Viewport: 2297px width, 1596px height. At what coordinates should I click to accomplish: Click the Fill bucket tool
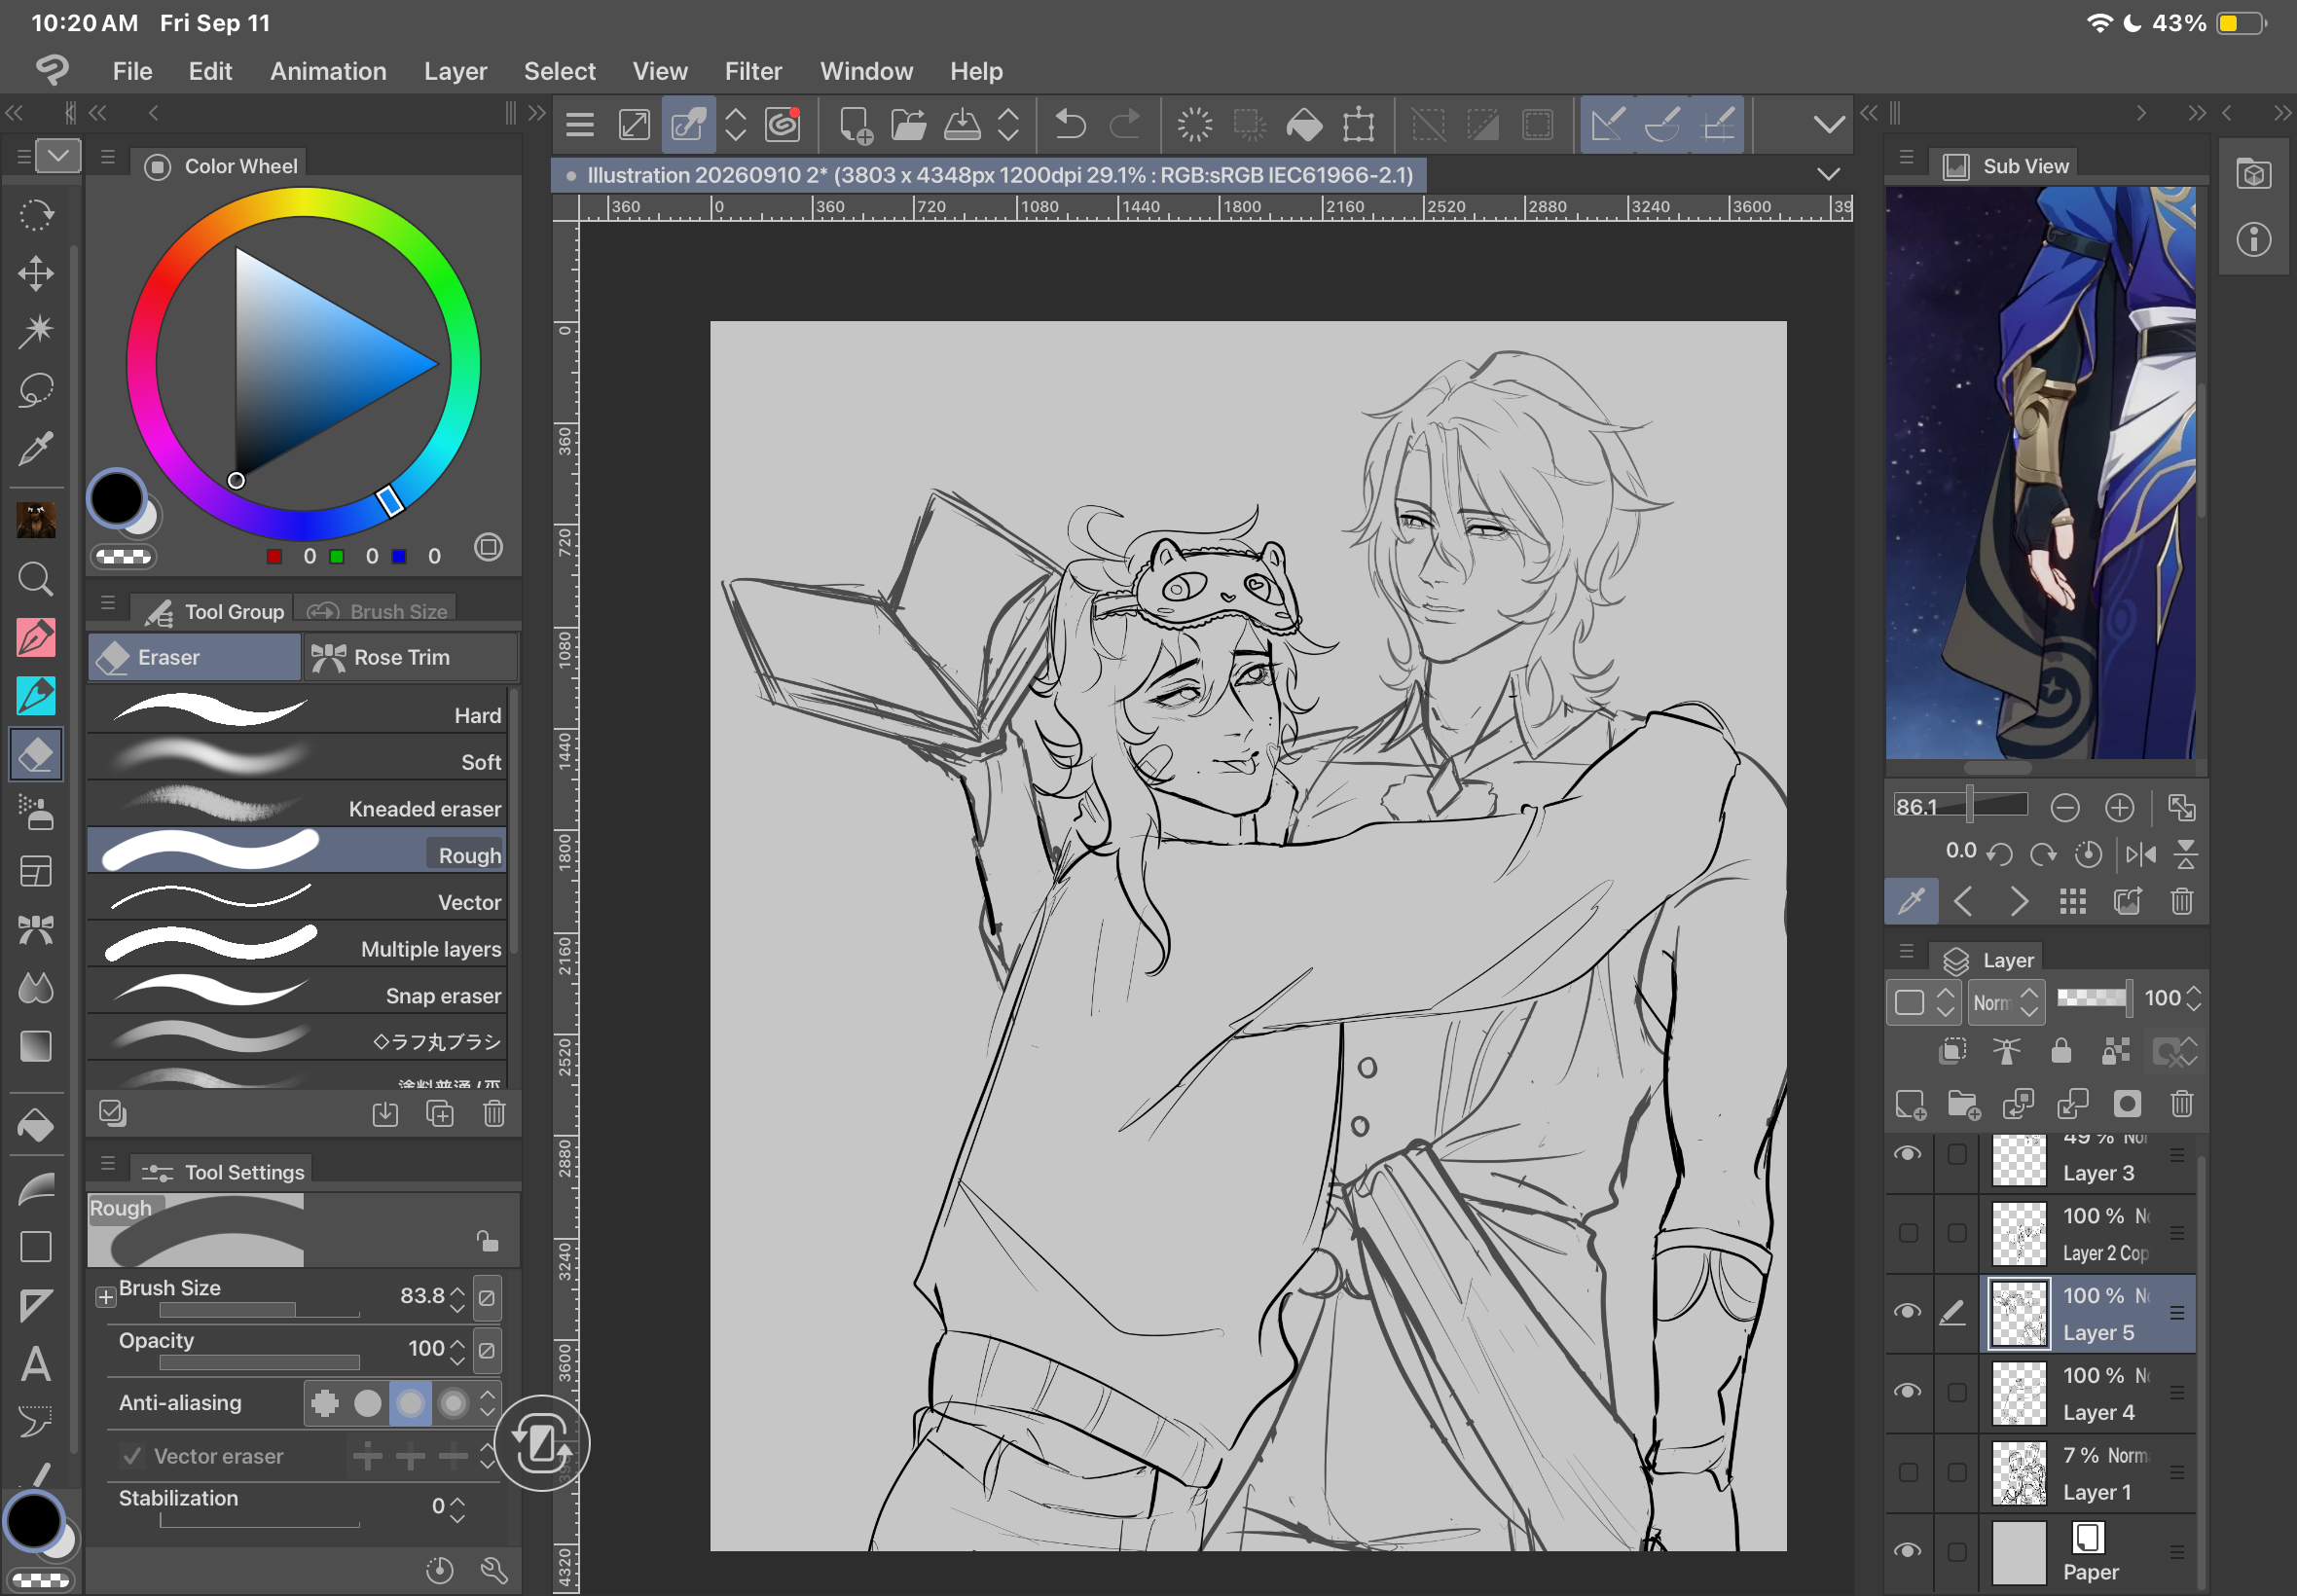[36, 1127]
